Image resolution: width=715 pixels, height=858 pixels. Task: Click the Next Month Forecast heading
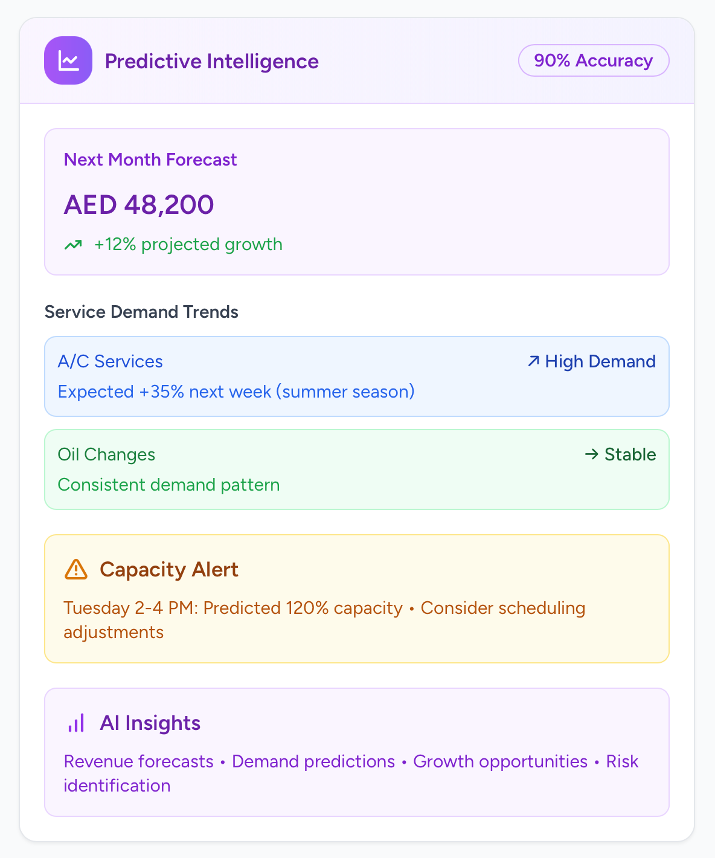[x=150, y=160]
